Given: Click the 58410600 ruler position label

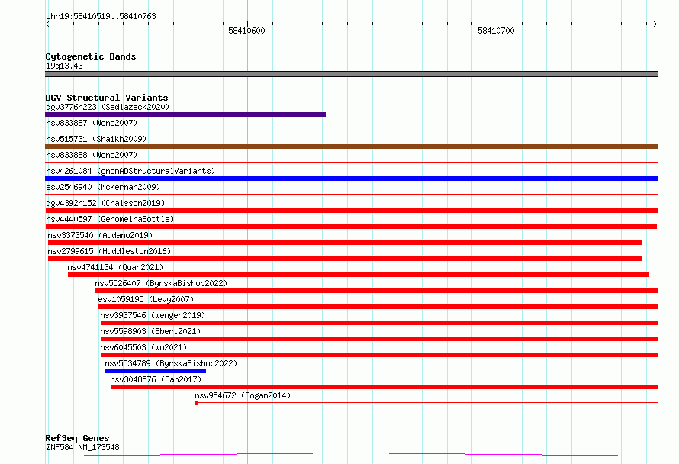Looking at the screenshot, I should click(x=246, y=31).
